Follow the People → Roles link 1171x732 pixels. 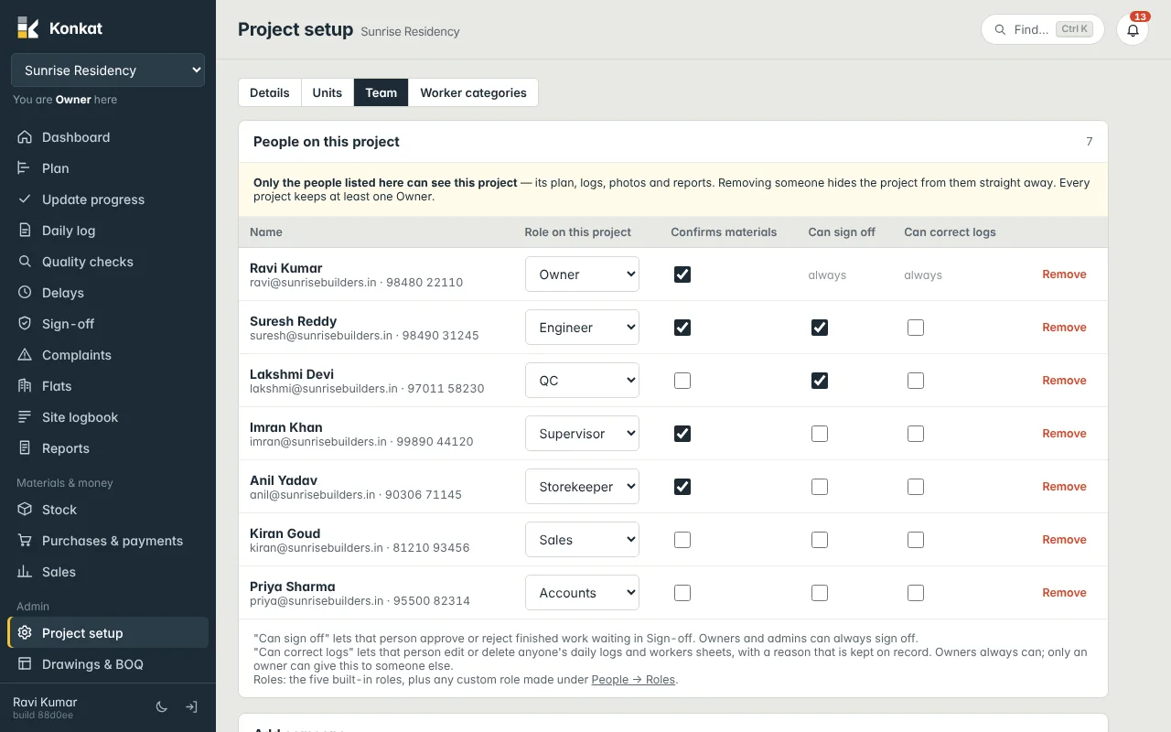(634, 680)
